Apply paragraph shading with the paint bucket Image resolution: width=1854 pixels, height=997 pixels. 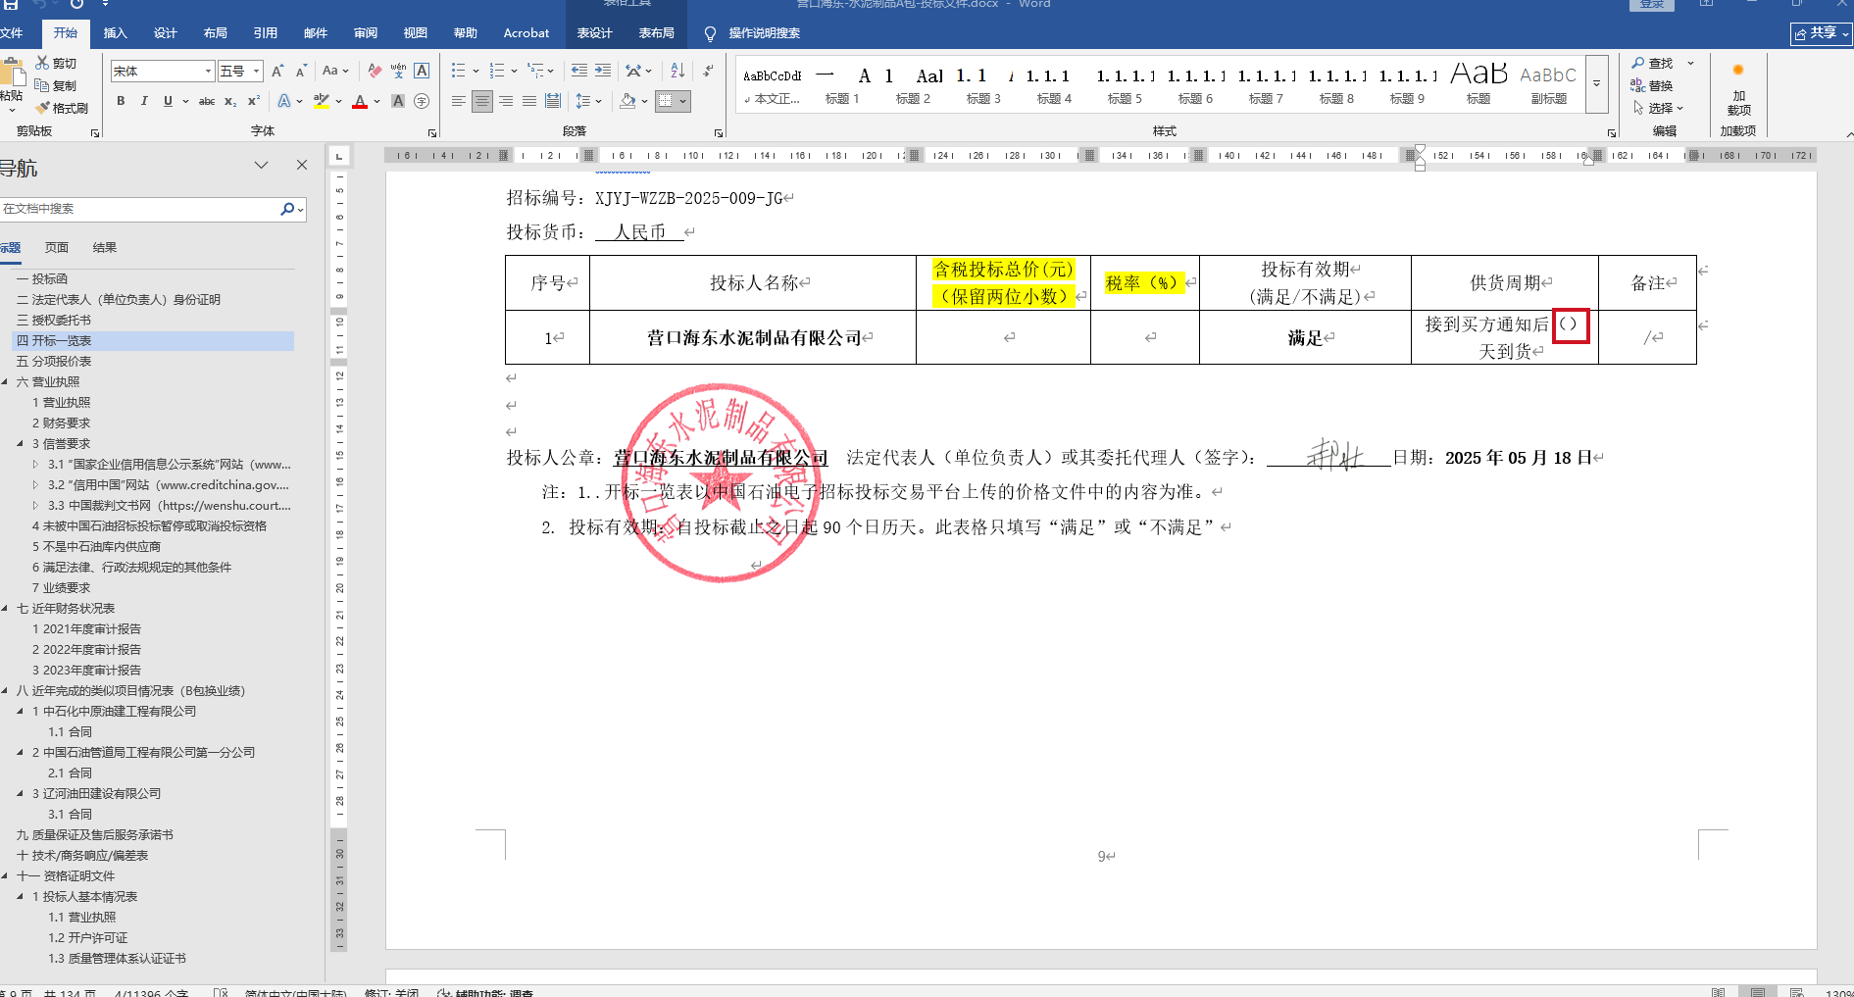click(628, 101)
